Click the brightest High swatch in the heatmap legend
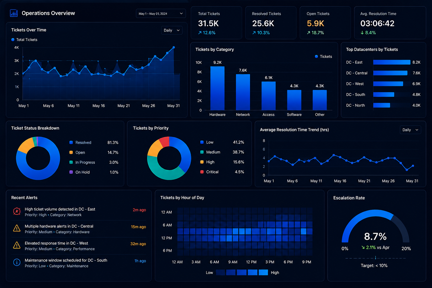This screenshot has width=432, height=288. pyautogui.click(x=263, y=273)
